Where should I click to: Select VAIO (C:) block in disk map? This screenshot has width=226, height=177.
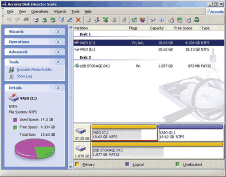point(124,133)
